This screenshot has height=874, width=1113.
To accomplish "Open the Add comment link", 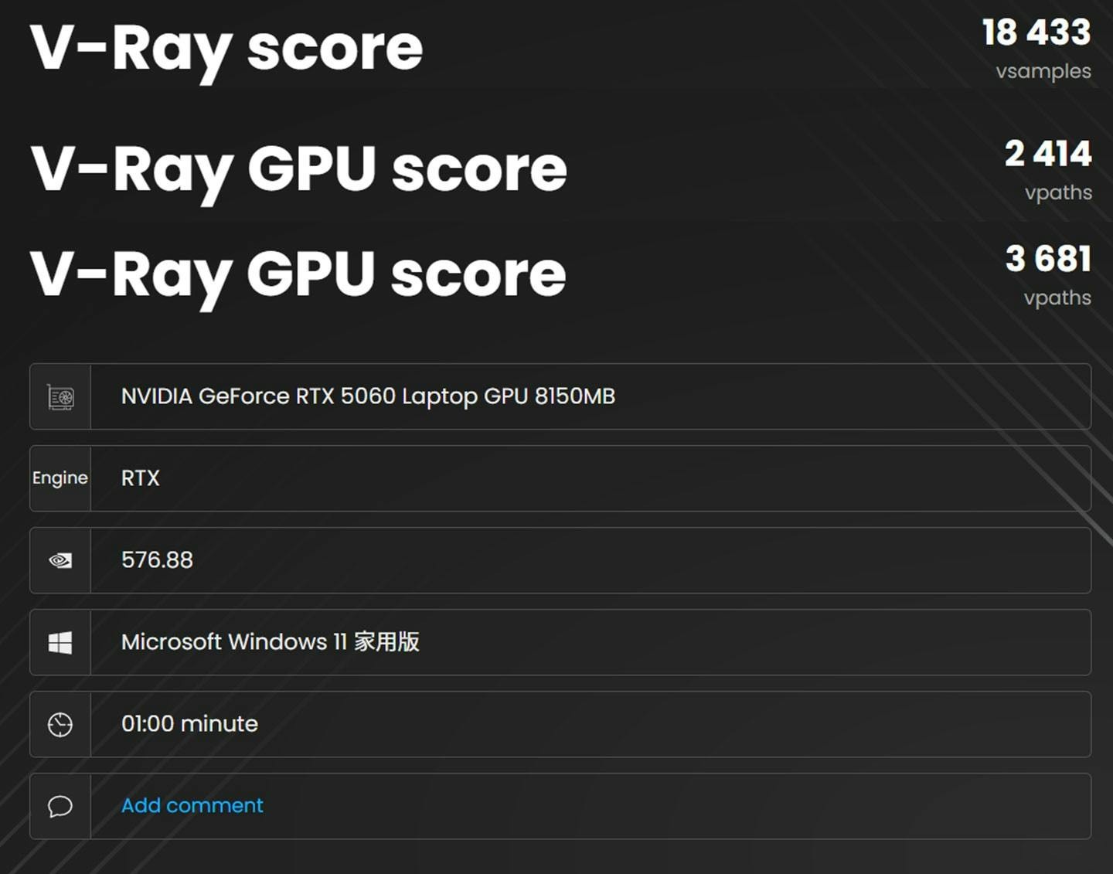I will pyautogui.click(x=192, y=805).
